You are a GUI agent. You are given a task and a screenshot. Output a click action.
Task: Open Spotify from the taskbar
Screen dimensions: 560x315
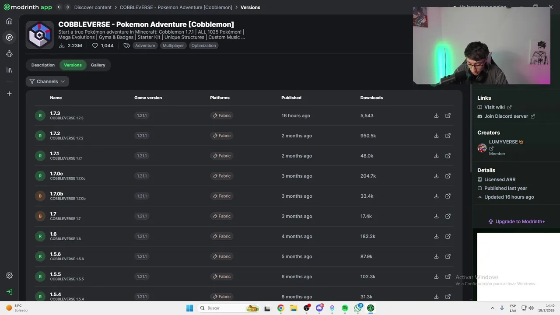(x=345, y=308)
